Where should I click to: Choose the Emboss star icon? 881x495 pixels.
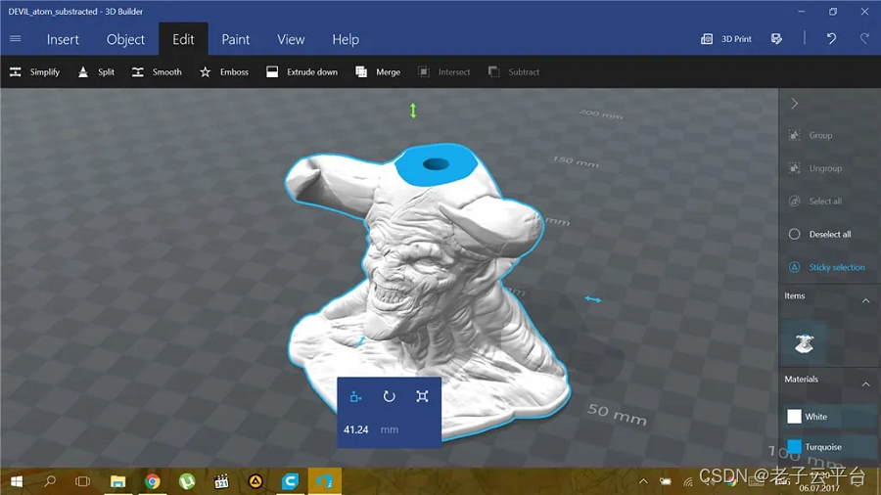pyautogui.click(x=206, y=71)
